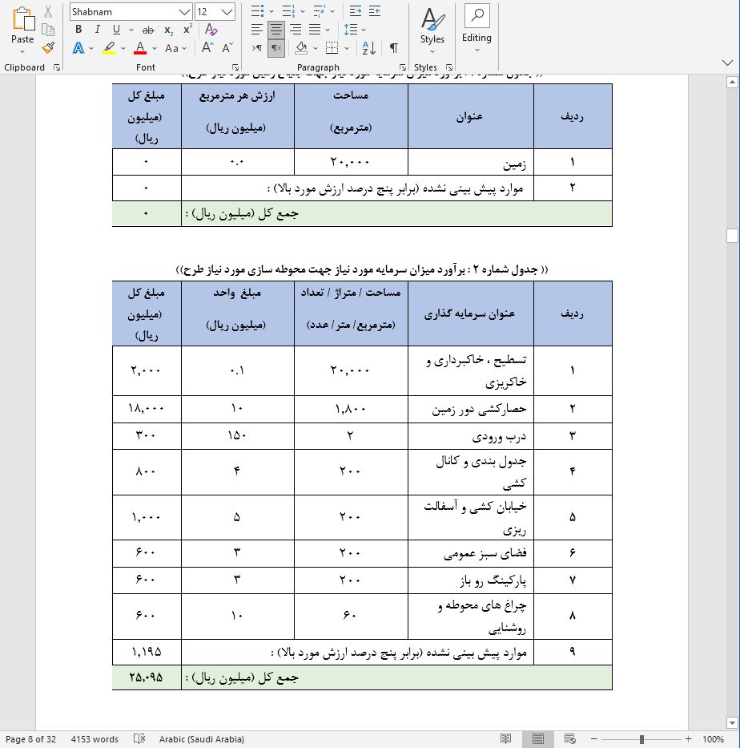The height and width of the screenshot is (748, 740).
Task: Click Justify alignment icon
Action: coord(315,30)
